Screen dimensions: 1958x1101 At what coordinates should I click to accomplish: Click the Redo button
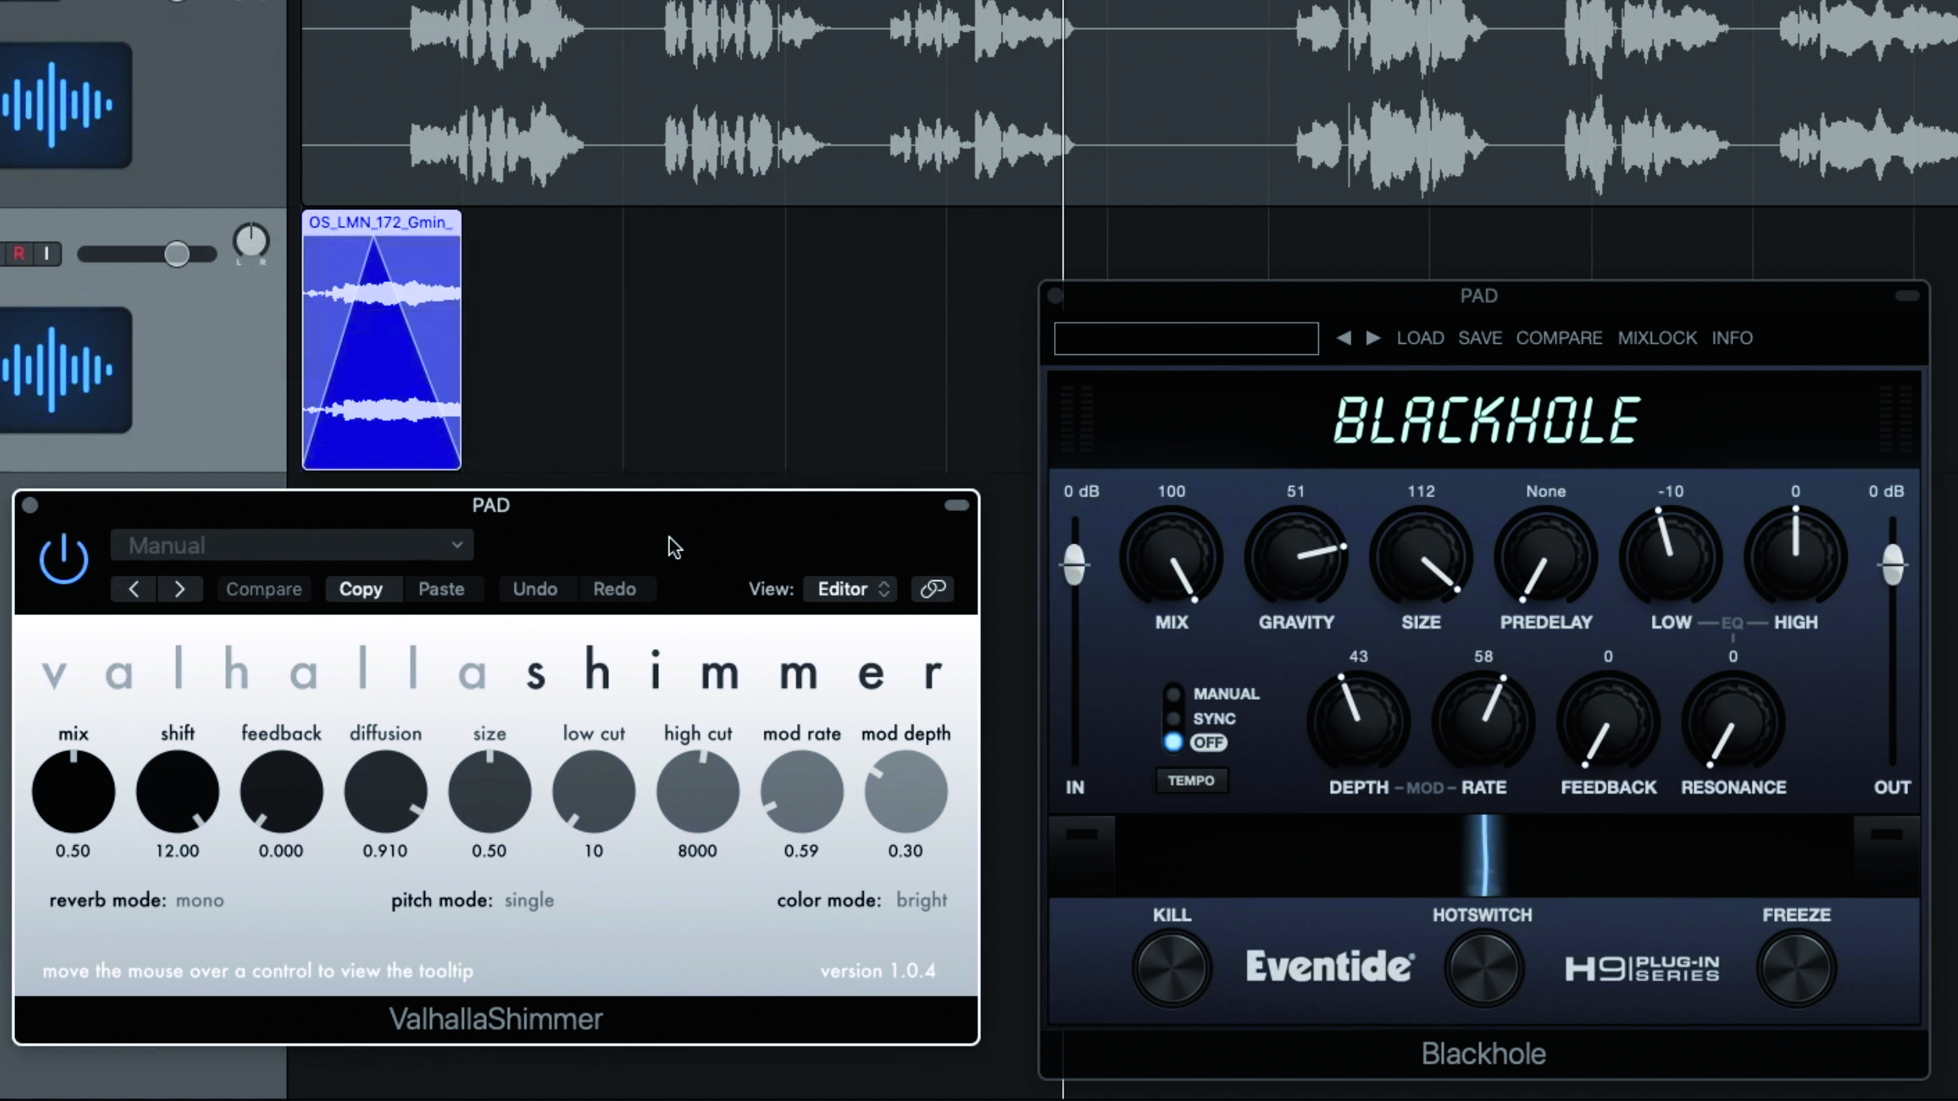(615, 589)
